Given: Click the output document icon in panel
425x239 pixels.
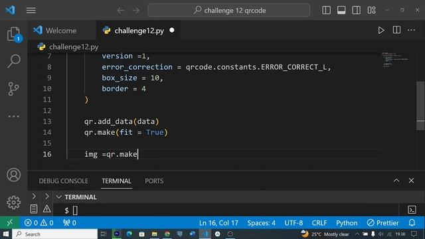Looking at the screenshot, I should [x=34, y=209].
